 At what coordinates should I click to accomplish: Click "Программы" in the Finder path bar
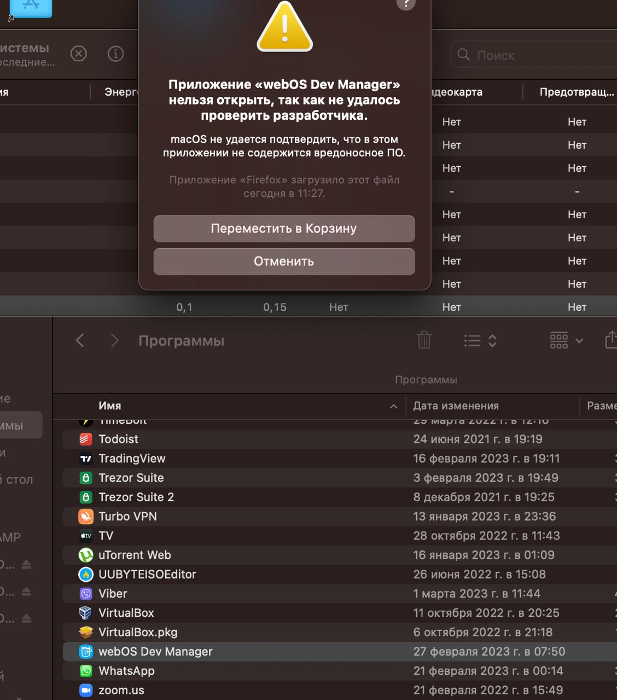pos(426,380)
